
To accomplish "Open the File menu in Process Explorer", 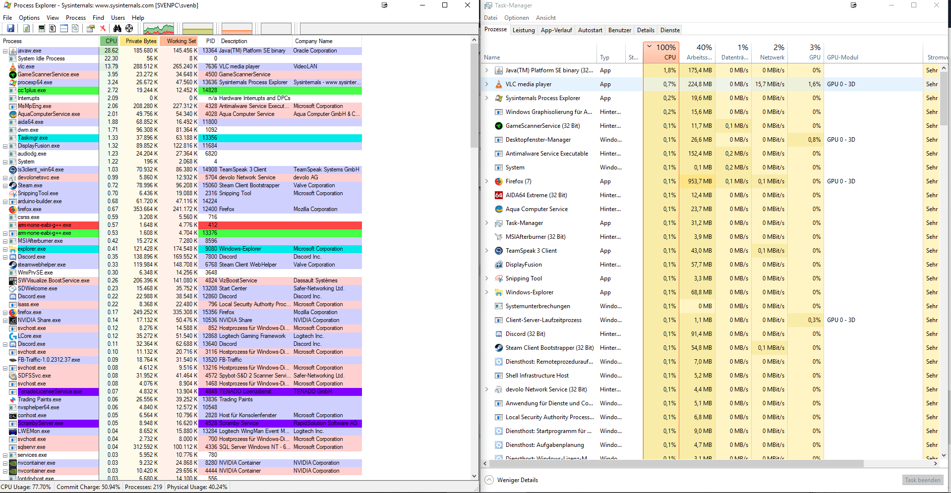I will (x=7, y=18).
